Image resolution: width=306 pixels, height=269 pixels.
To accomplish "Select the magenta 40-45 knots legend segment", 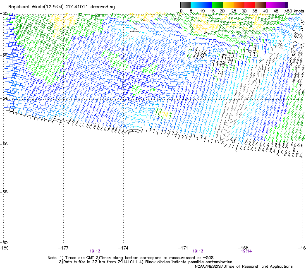I will [271, 5].
